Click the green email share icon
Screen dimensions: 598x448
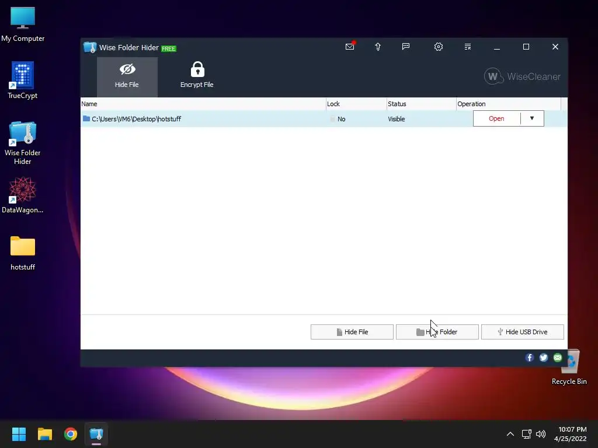click(x=558, y=358)
